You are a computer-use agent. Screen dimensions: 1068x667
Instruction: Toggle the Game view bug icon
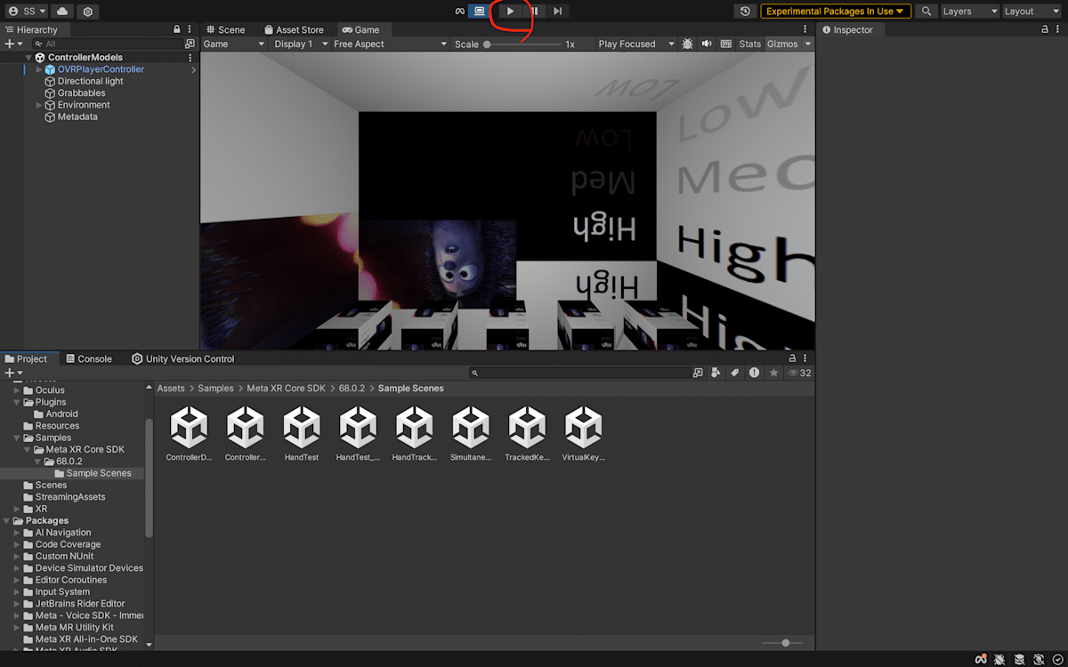point(687,44)
